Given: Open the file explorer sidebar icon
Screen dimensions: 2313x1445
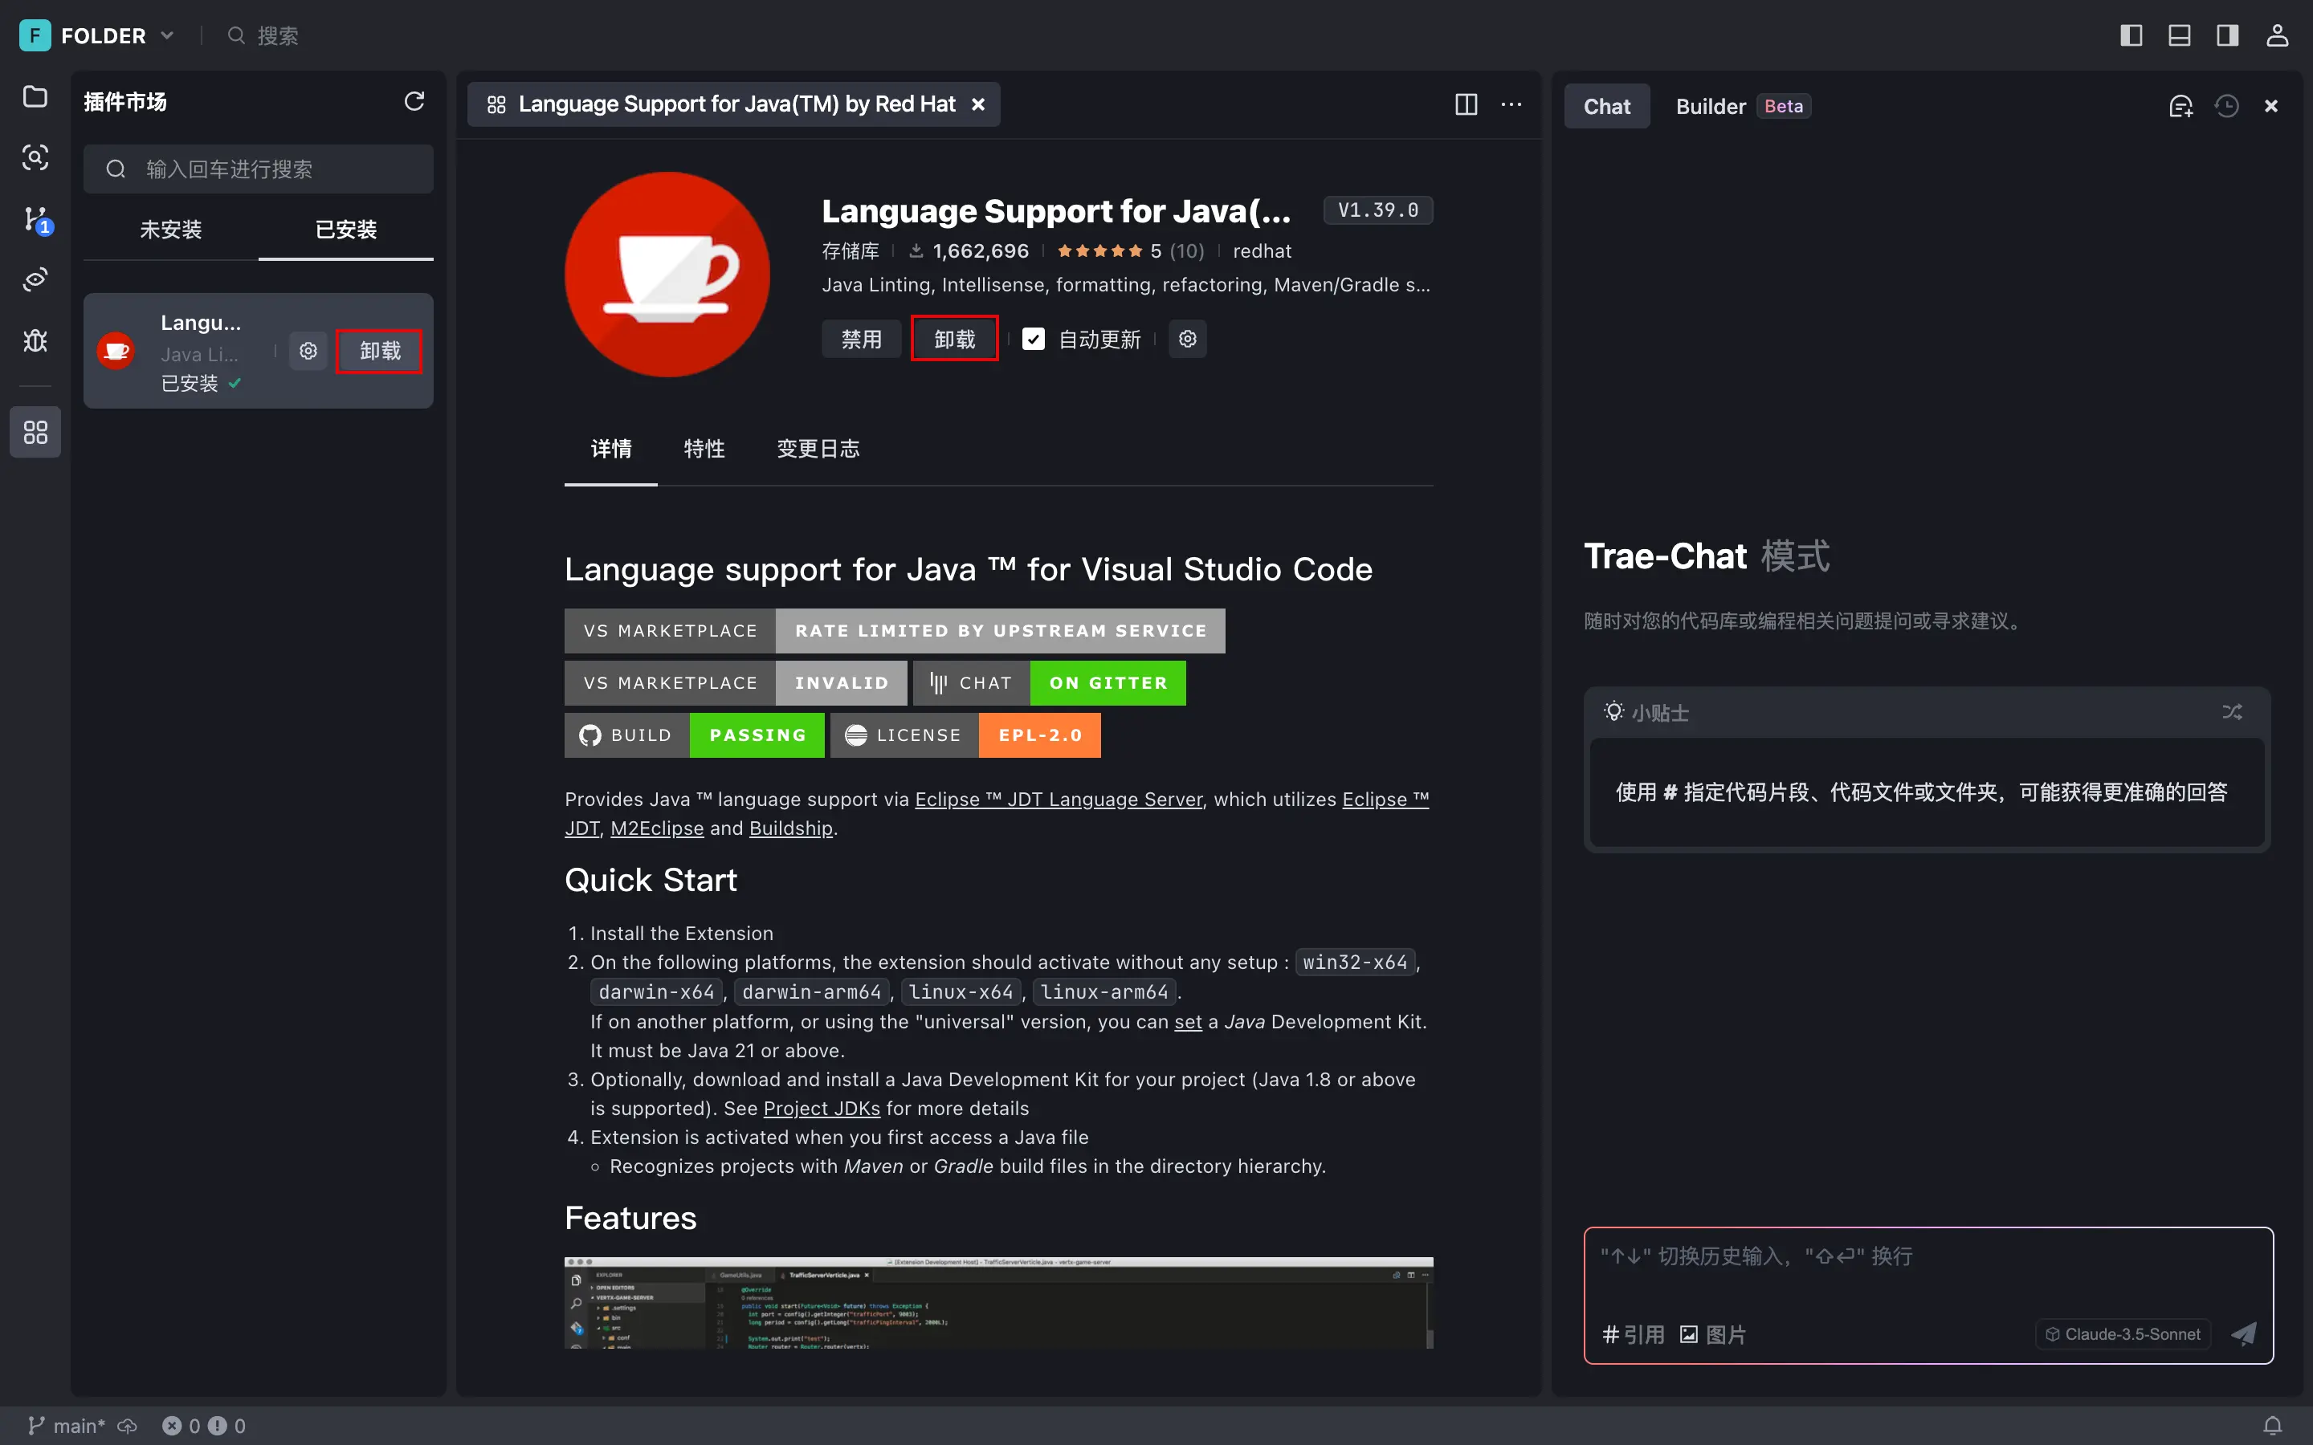Looking at the screenshot, I should coord(35,96).
